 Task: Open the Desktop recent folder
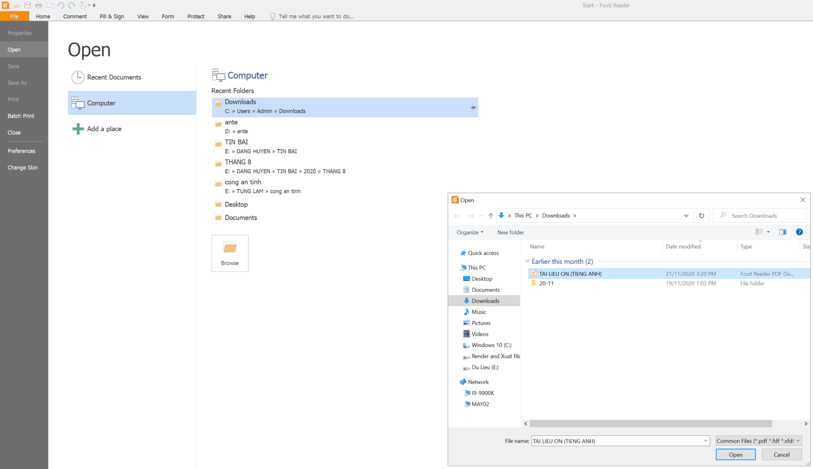(x=344, y=204)
